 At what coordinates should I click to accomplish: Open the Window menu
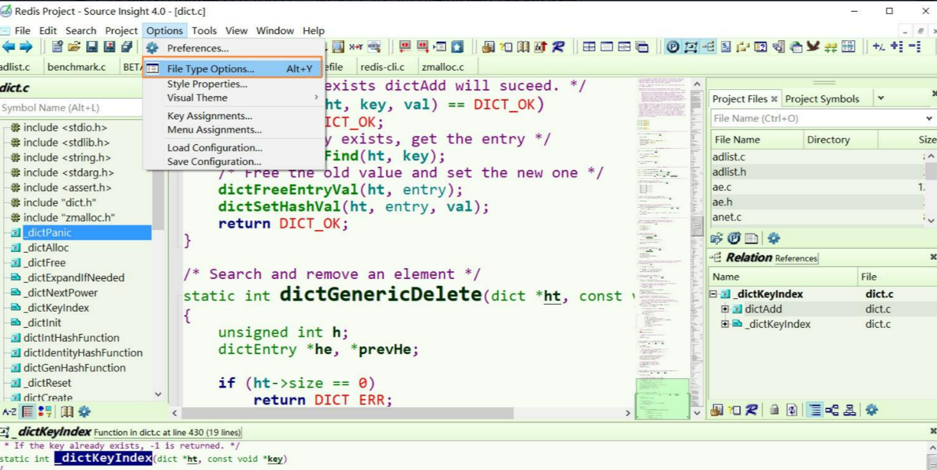(x=275, y=30)
